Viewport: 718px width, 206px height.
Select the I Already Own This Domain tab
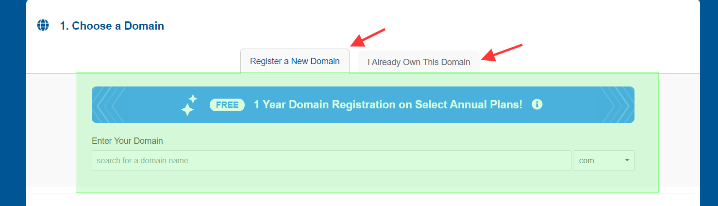418,62
